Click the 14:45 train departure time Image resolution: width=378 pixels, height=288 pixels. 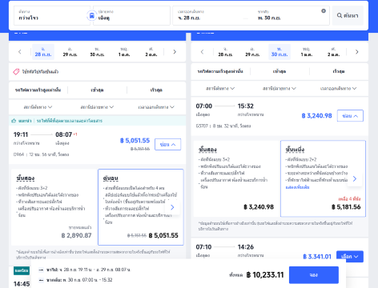pos(22,284)
